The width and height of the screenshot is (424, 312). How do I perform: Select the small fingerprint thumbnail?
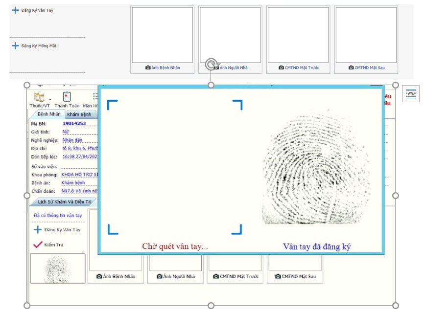pos(58,268)
